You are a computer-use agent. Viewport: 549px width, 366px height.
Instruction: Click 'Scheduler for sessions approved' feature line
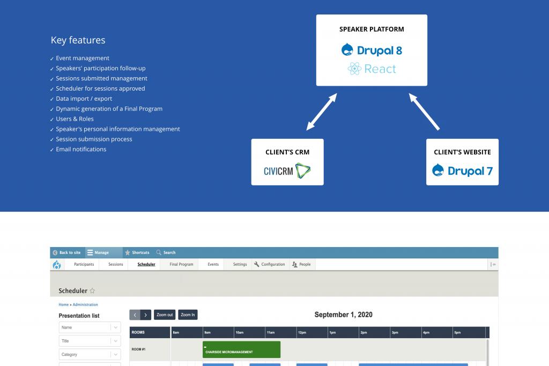point(100,88)
